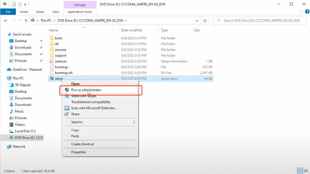310x174 pixels.
Task: Click the Properties quick access toolbar icon
Action: (14, 4)
